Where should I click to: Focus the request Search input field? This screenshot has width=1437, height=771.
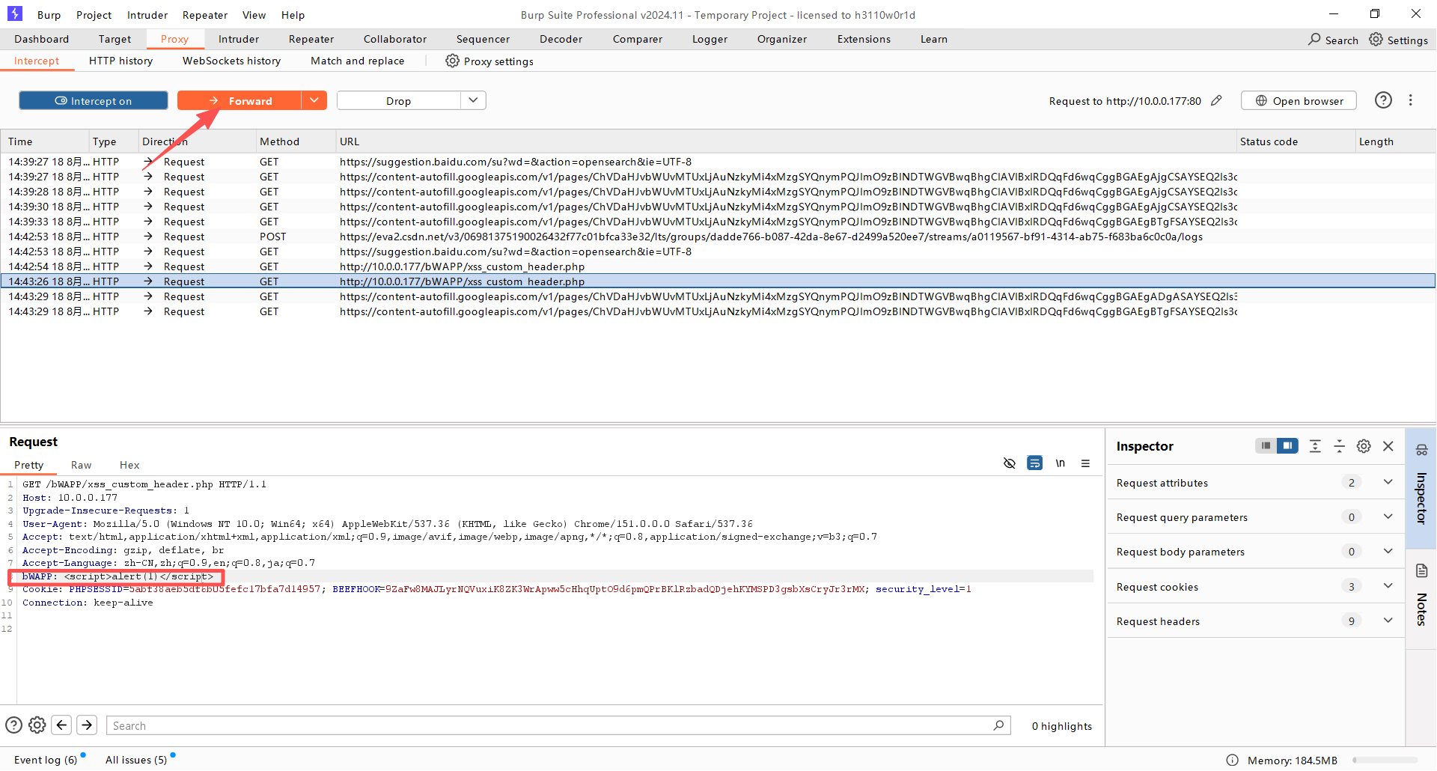tap(558, 725)
